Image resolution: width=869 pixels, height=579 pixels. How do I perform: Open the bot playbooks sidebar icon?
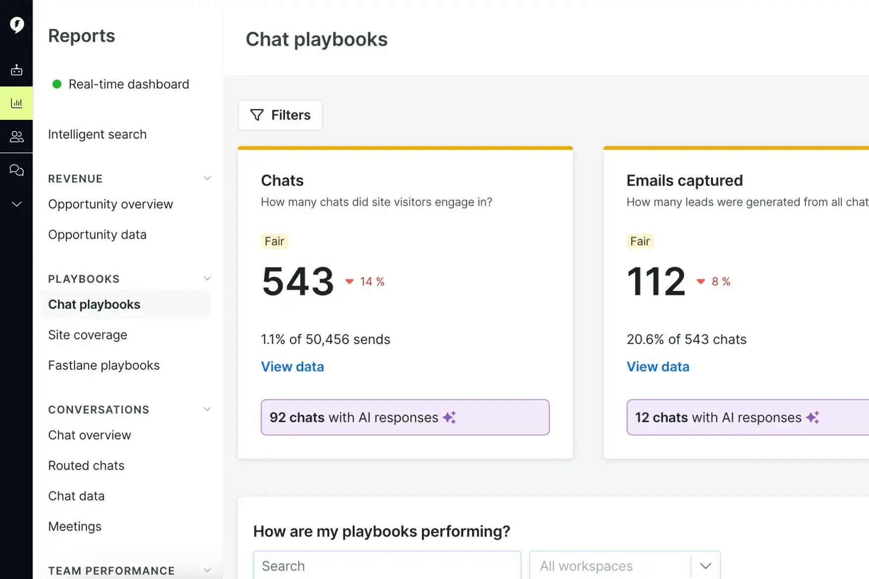16,70
